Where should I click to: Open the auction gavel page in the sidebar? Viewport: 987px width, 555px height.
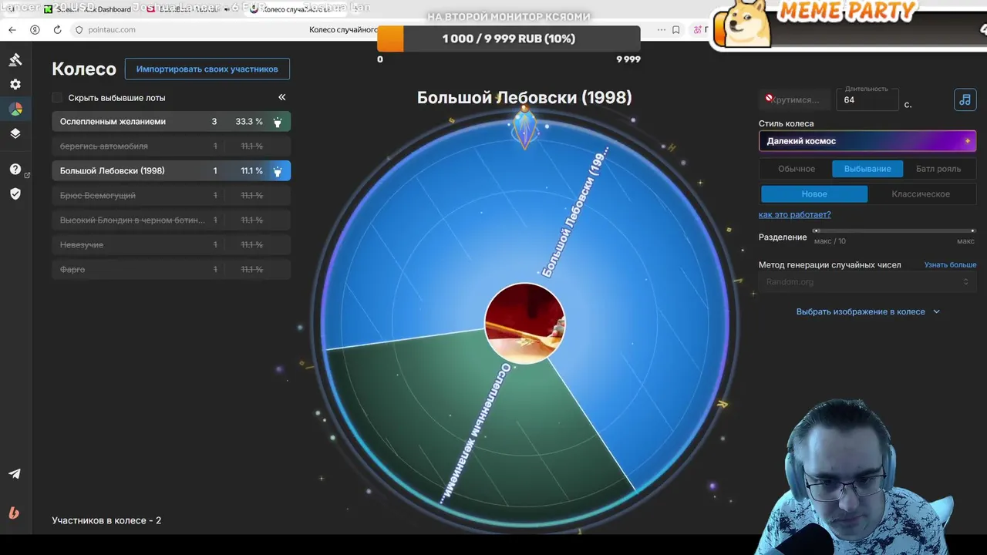[x=15, y=60]
